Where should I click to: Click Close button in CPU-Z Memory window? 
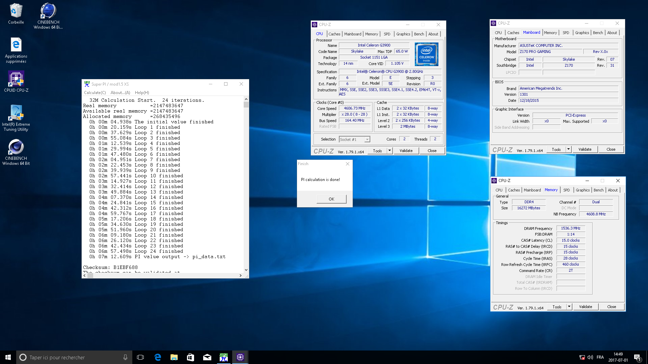(x=612, y=307)
